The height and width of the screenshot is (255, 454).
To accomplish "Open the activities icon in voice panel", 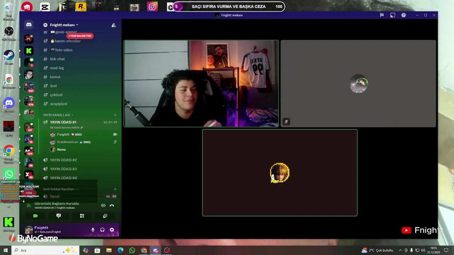I will point(82,216).
